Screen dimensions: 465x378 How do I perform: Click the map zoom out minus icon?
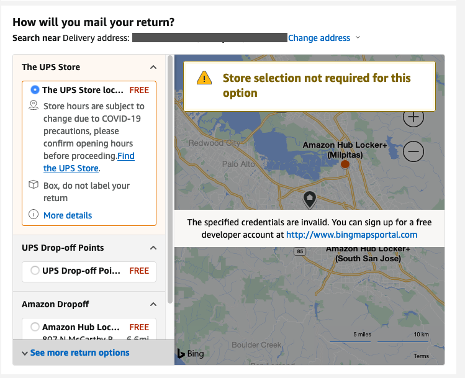[413, 151]
